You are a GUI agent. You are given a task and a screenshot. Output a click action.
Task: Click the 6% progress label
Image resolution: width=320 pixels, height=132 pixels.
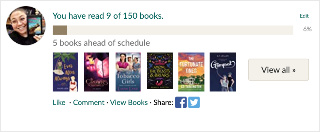click(307, 29)
